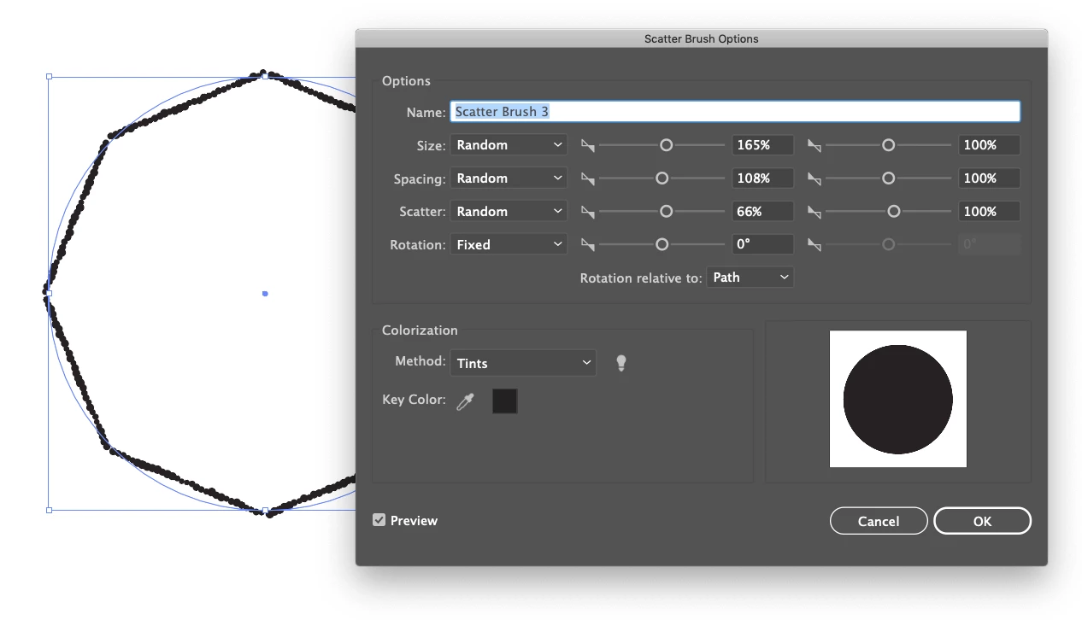Click the Size maximum slider handle
This screenshot has height=620, width=1082.
click(x=889, y=145)
